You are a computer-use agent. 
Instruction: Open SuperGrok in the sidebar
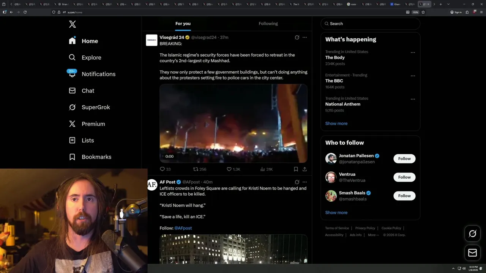89,107
